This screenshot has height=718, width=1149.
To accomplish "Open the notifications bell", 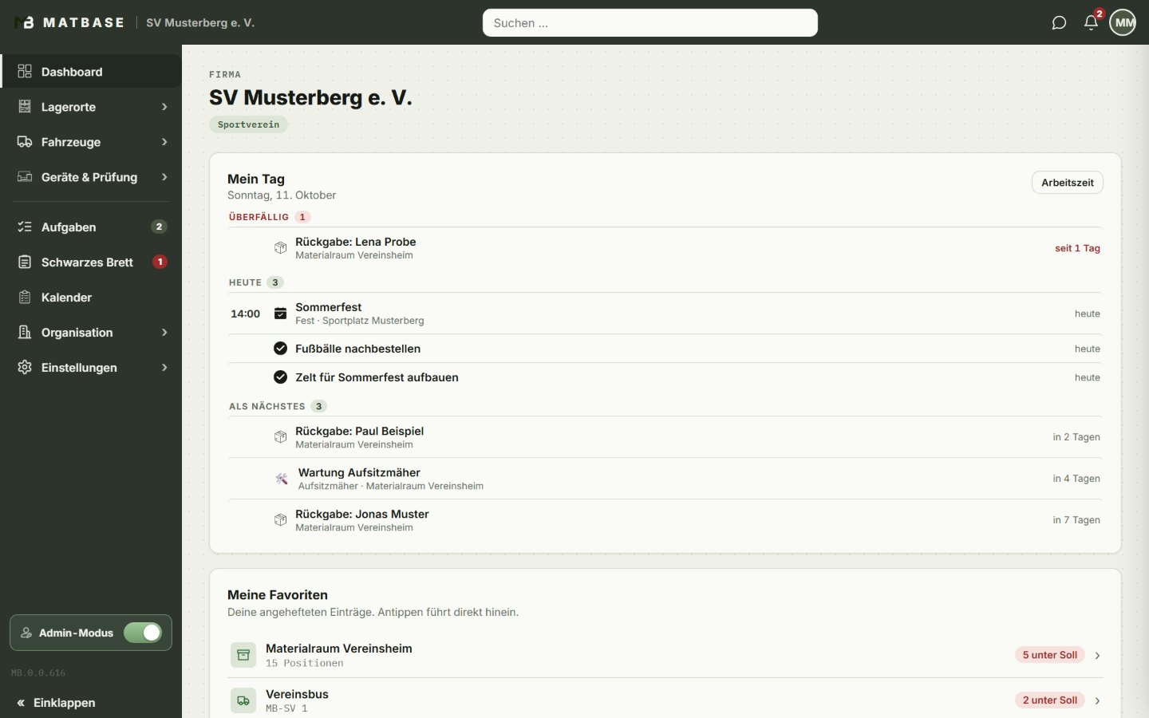I will [1091, 22].
